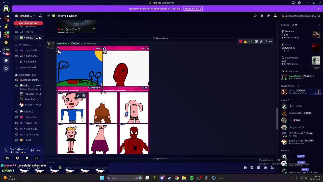Join the AFK voice channel
Viewport: 323px width, 182px height.
coord(28,140)
